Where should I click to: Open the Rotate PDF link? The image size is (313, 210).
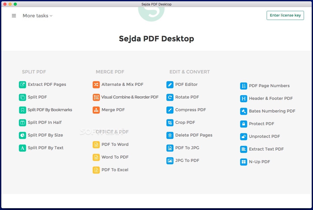click(187, 97)
